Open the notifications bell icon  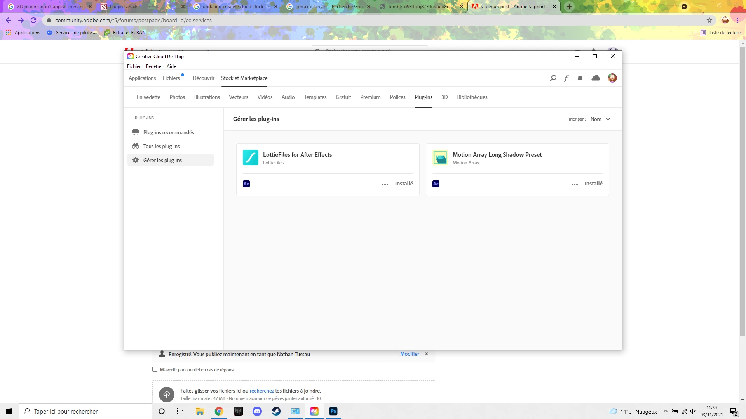click(x=580, y=78)
